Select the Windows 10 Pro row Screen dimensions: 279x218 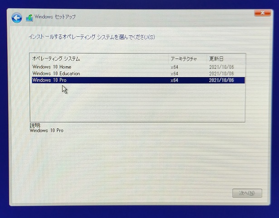pos(138,80)
